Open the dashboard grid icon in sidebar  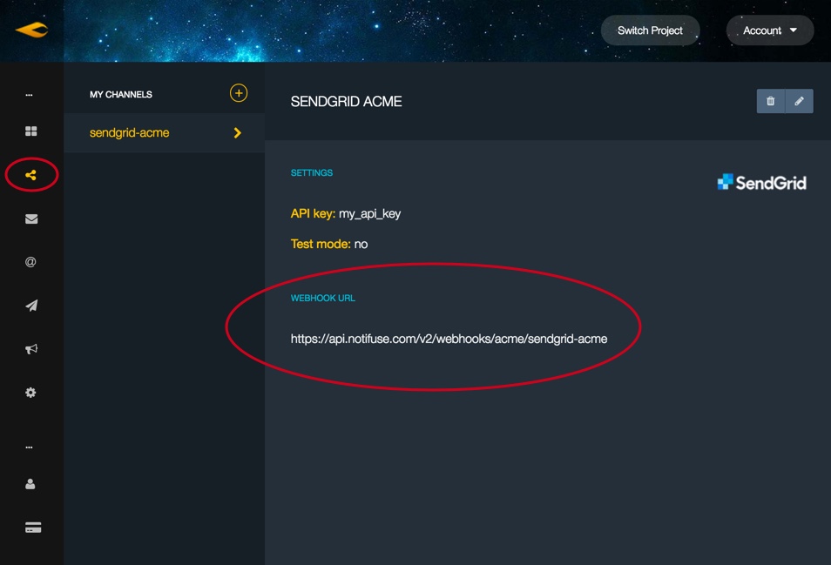(31, 131)
